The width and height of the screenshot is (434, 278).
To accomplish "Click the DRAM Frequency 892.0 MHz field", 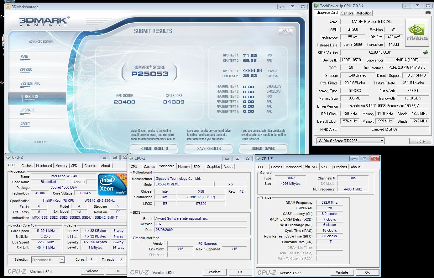I will pos(329,203).
